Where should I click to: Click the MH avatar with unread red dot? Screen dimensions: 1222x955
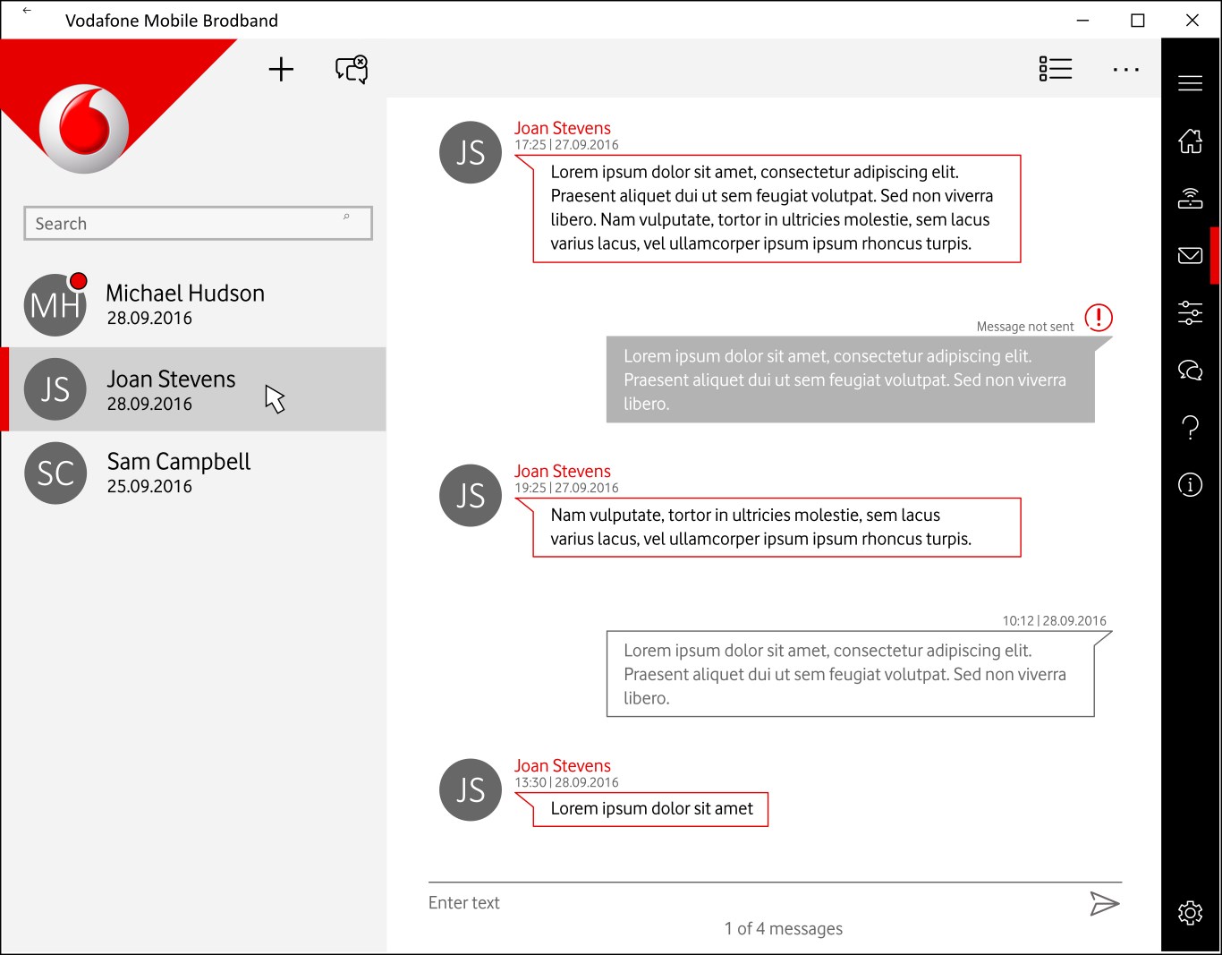click(55, 304)
